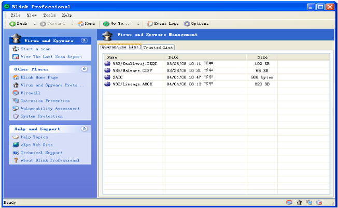Open About Blink Professional link
The width and height of the screenshot is (338, 208).
(x=50, y=160)
